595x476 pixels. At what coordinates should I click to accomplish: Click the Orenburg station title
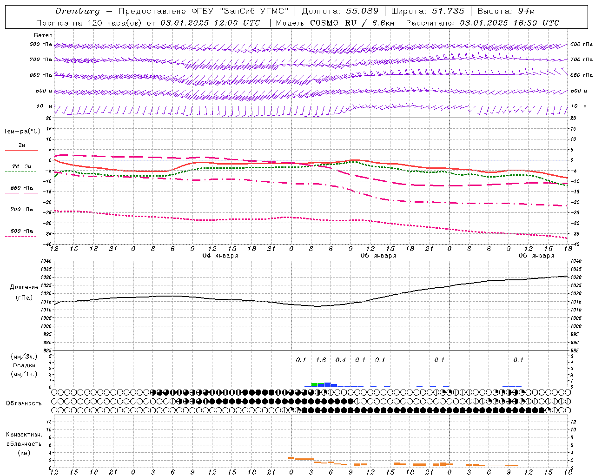click(x=77, y=11)
